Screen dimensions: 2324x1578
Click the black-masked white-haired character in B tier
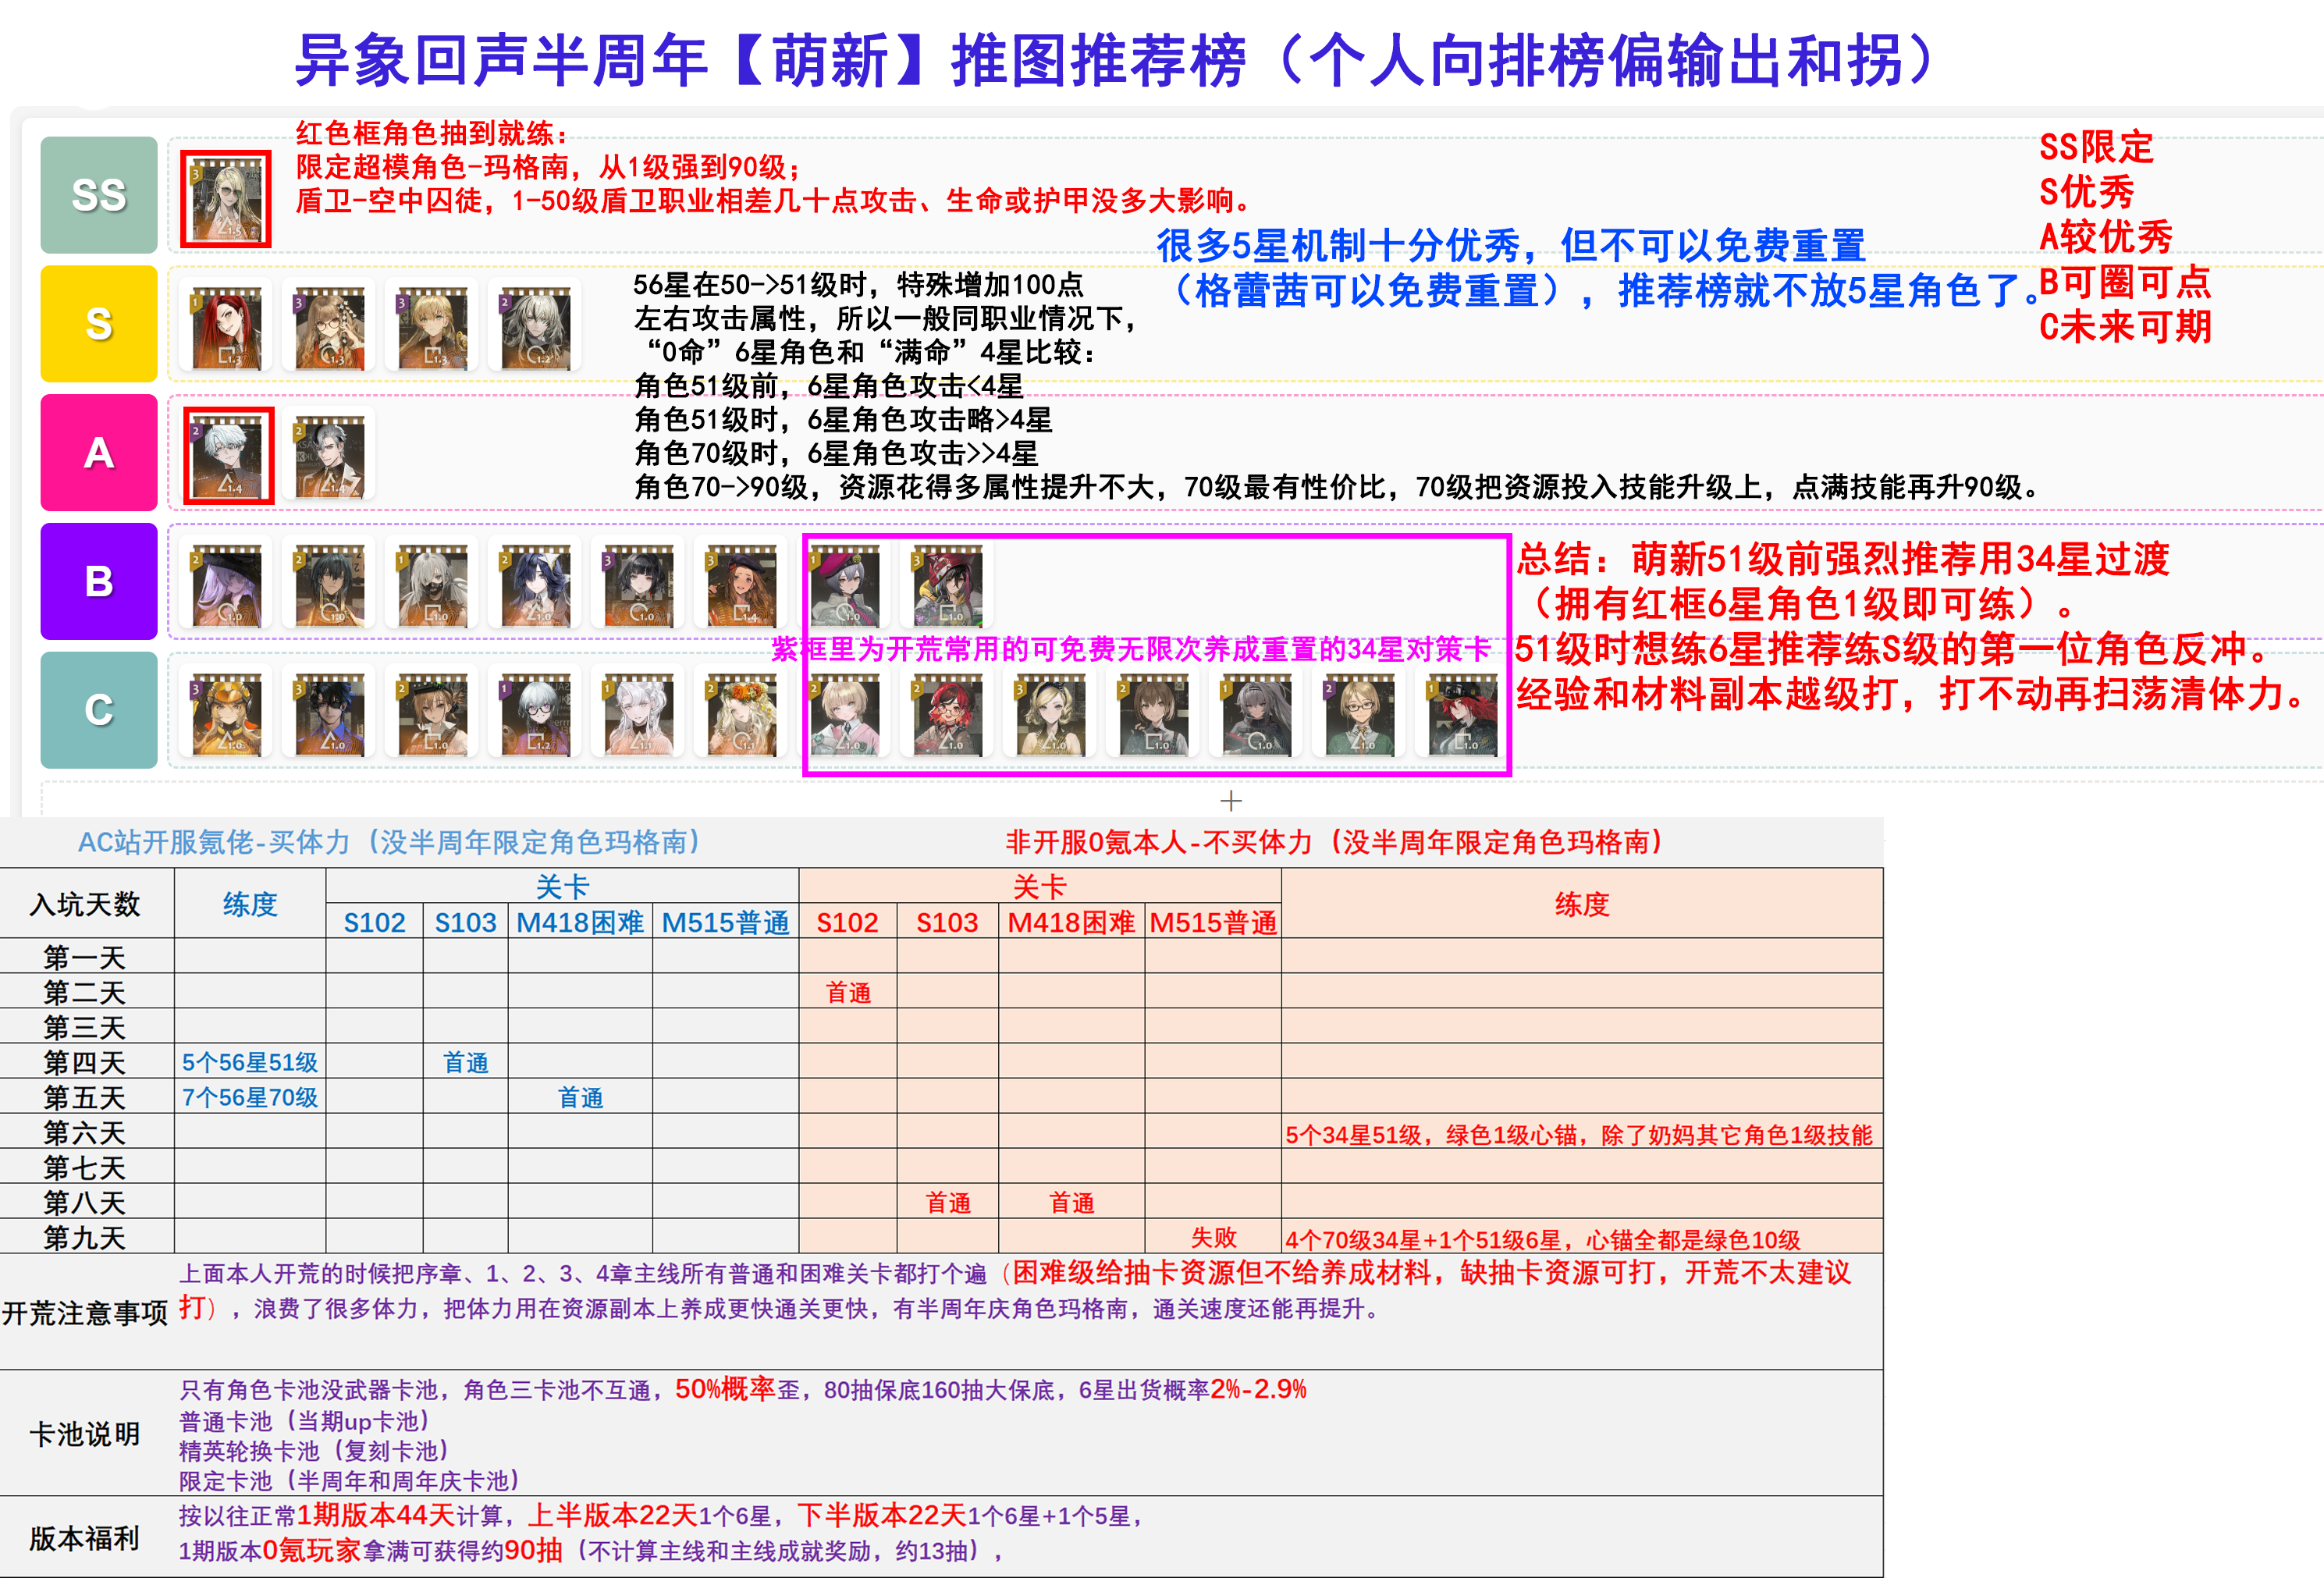pos(432,585)
